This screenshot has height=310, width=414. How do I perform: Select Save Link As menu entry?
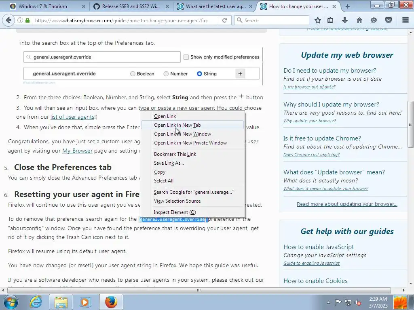click(193, 163)
